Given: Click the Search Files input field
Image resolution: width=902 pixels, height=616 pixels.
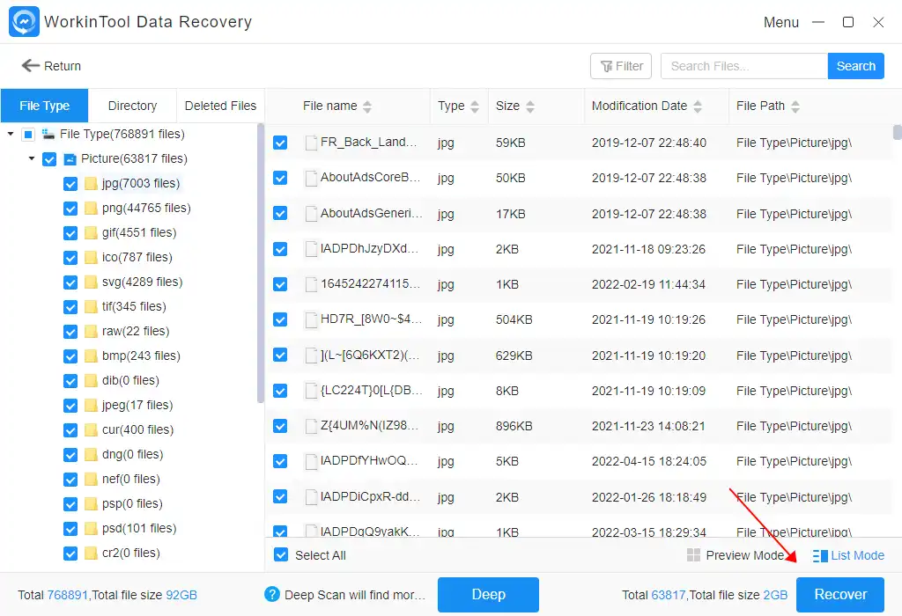Looking at the screenshot, I should (743, 66).
